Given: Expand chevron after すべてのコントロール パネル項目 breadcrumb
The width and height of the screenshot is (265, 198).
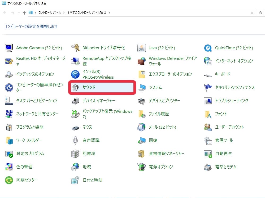Looking at the screenshot, I should pos(109,13).
